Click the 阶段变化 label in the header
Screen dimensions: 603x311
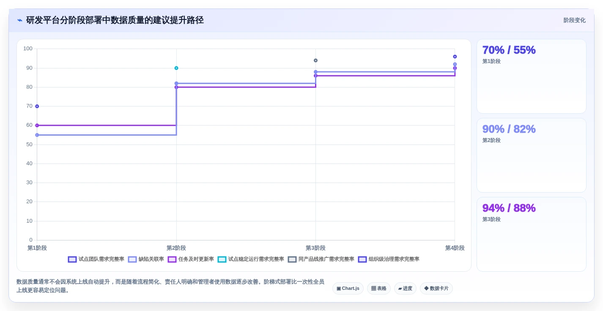pos(574,20)
